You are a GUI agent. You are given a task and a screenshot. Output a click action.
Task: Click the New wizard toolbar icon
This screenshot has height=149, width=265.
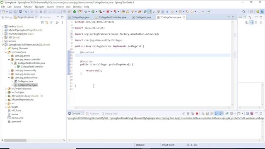(x=3, y=12)
